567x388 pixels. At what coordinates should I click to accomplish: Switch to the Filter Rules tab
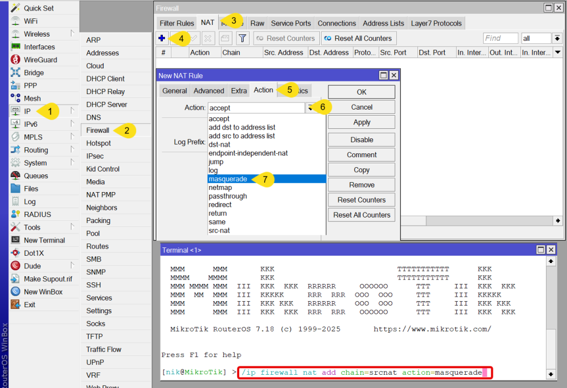tap(177, 23)
